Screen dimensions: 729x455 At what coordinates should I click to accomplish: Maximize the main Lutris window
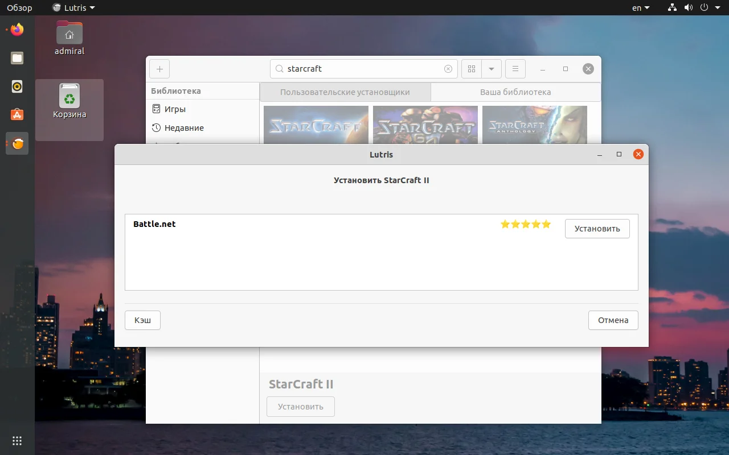pos(566,69)
